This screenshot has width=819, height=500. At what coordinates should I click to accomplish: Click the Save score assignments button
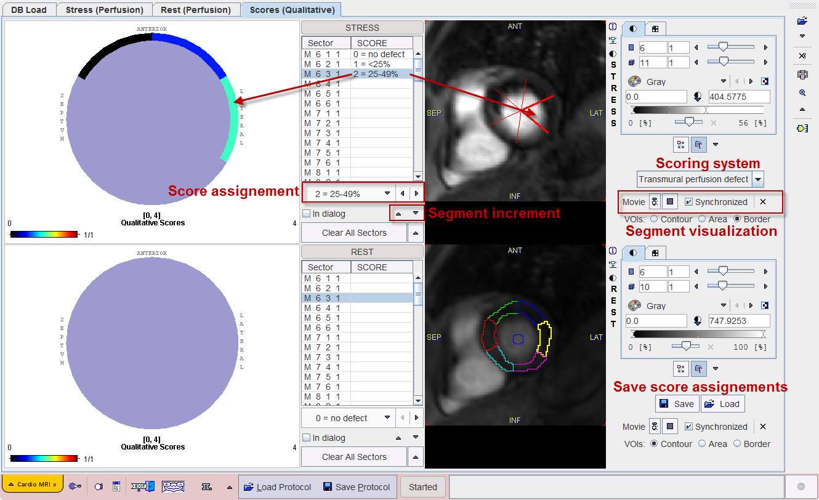point(677,404)
